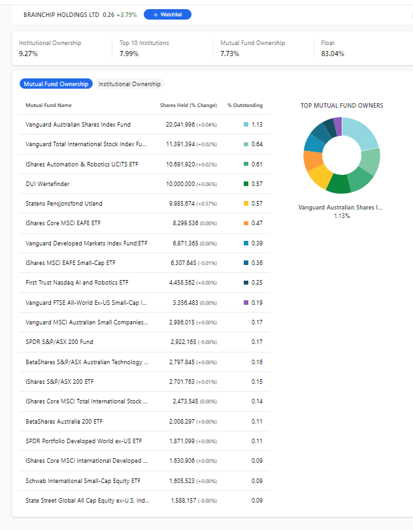Open Vanguard Australian Shares Index Fund row
Viewport: 413px width, 530px height.
pyautogui.click(x=144, y=125)
